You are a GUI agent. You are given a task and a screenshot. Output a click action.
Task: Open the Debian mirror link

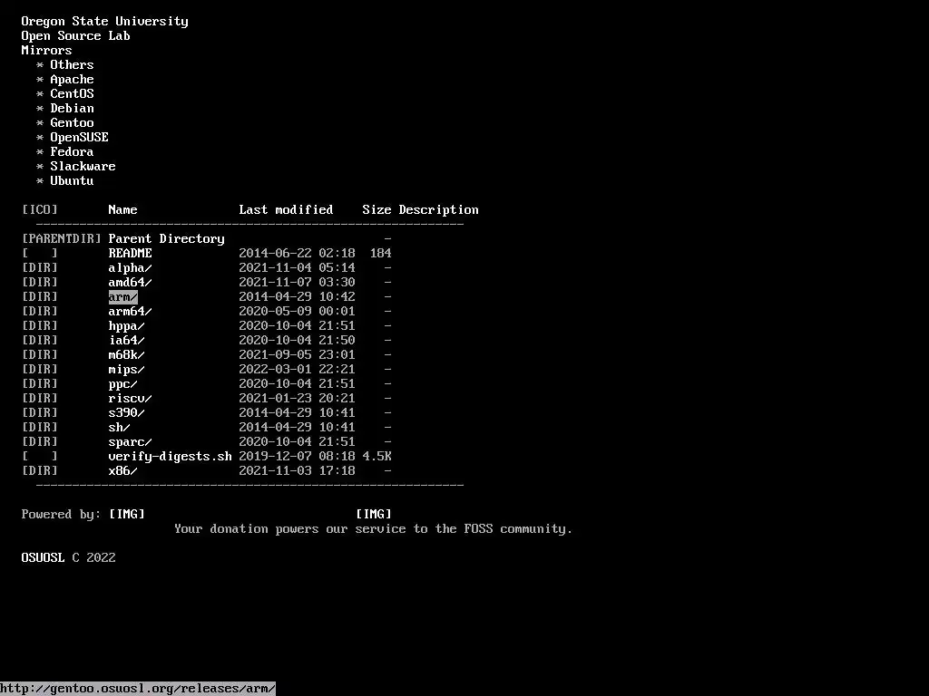pos(72,109)
